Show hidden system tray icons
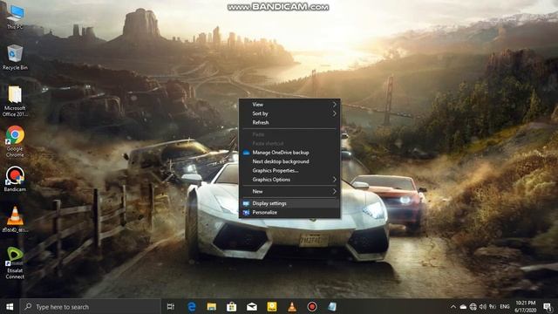Viewport: 558px width, 314px height. click(x=453, y=306)
